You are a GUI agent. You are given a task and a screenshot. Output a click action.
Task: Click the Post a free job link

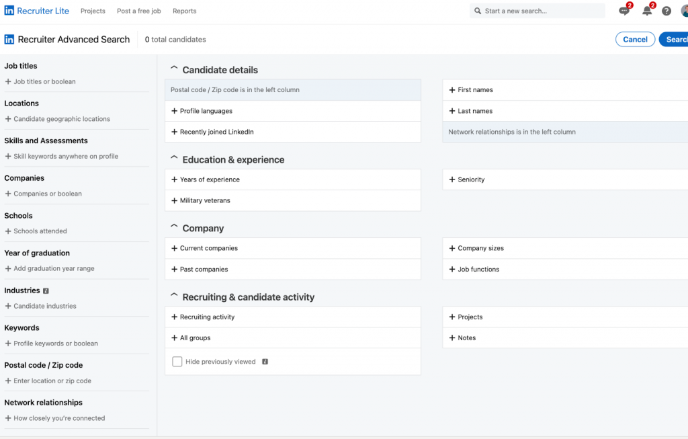pos(138,11)
